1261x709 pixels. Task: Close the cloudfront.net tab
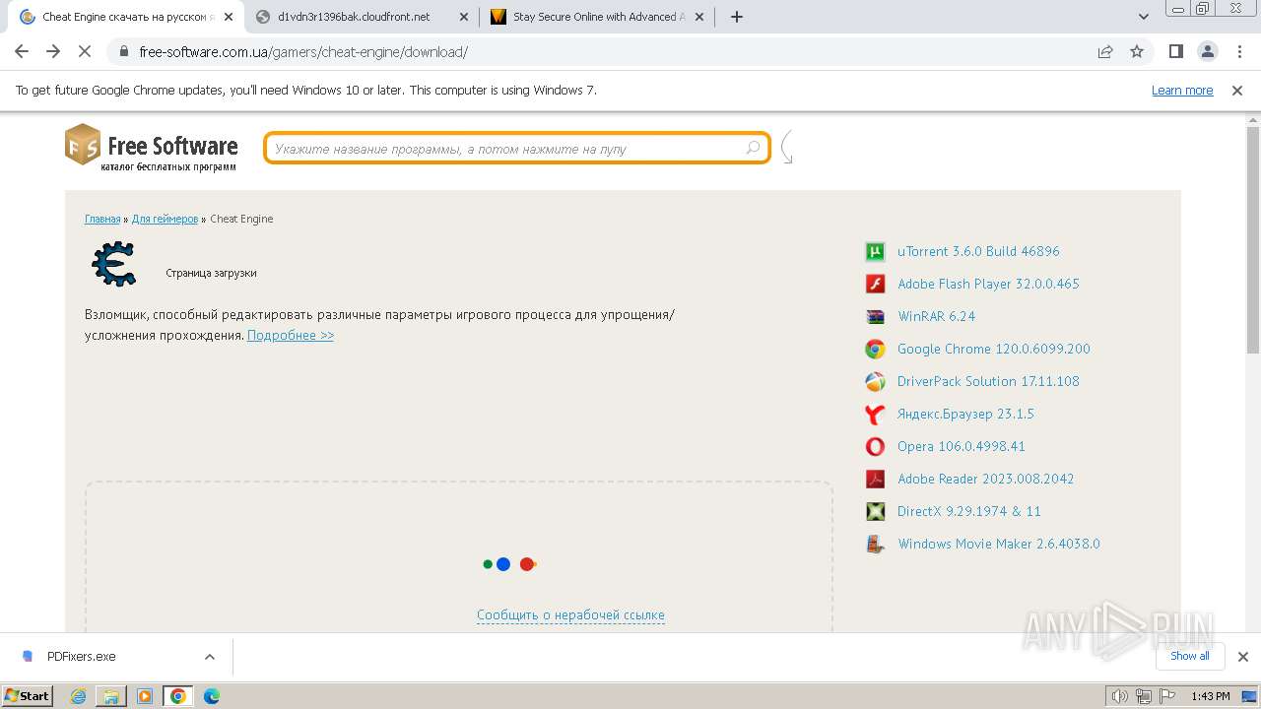pos(464,17)
